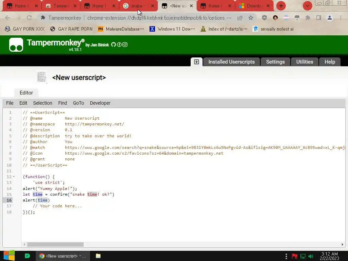This screenshot has height=261, width=348.
Task: Switch to the Utilities tab
Action: (304, 62)
